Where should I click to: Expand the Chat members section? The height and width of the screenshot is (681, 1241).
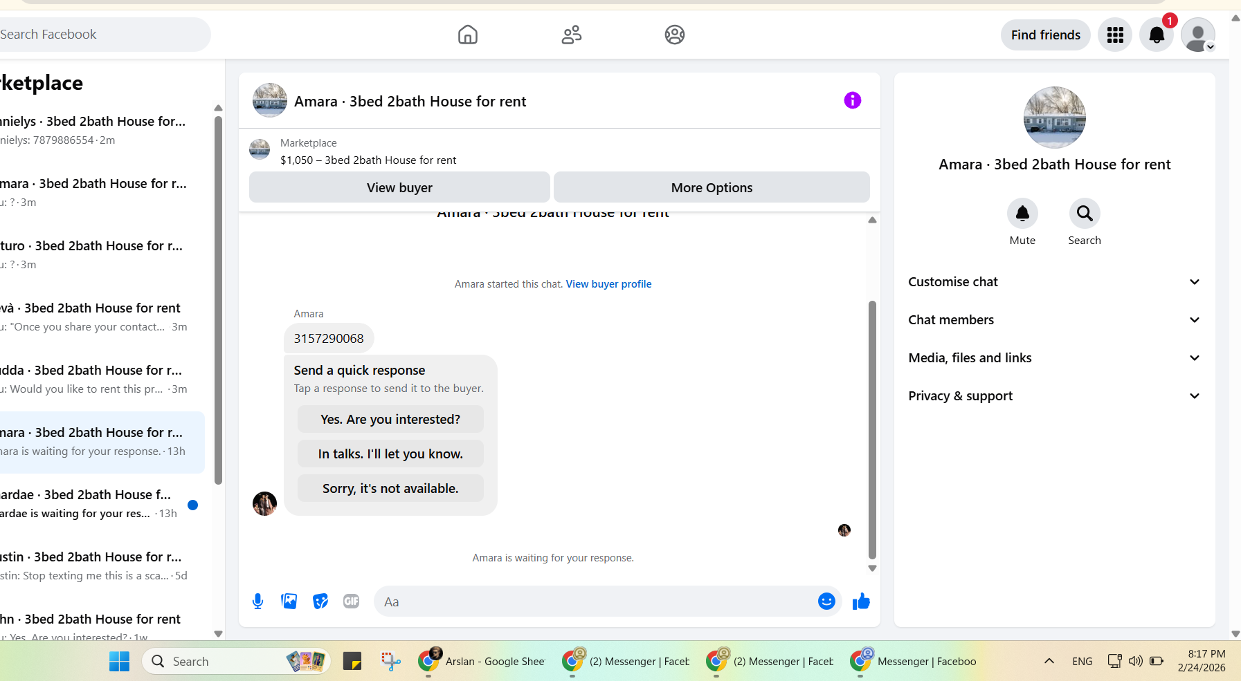pos(1055,319)
